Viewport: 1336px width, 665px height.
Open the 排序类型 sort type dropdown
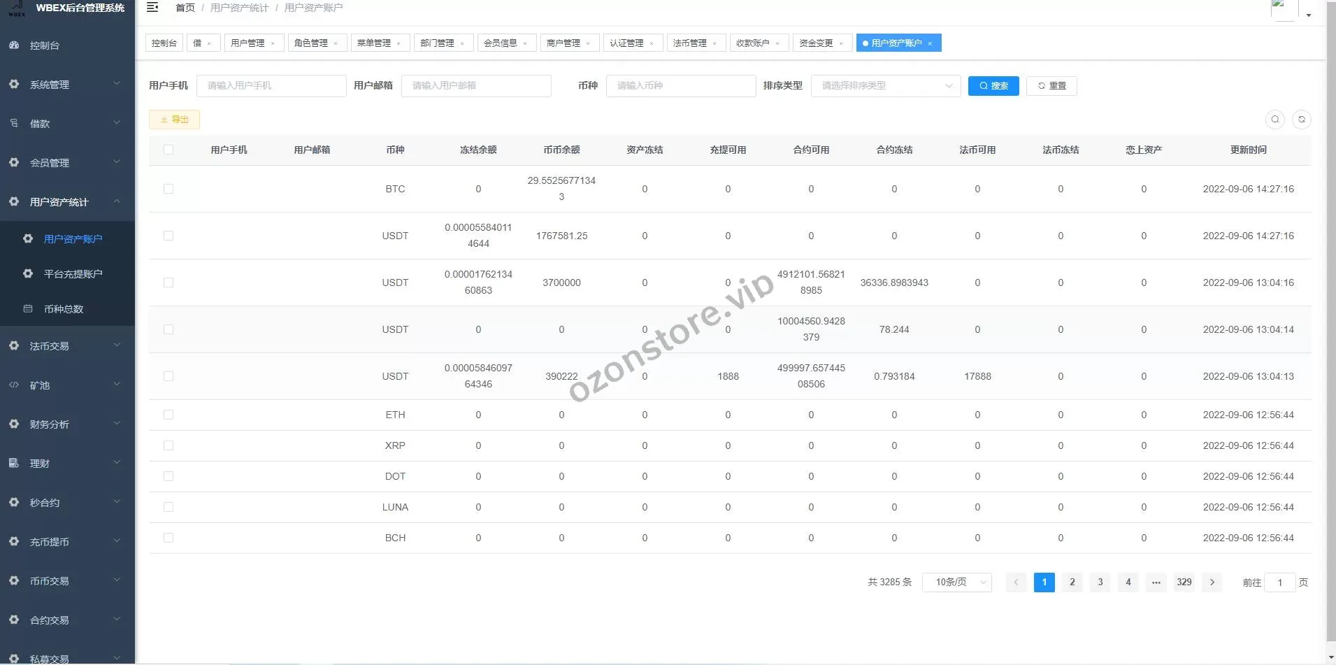885,86
